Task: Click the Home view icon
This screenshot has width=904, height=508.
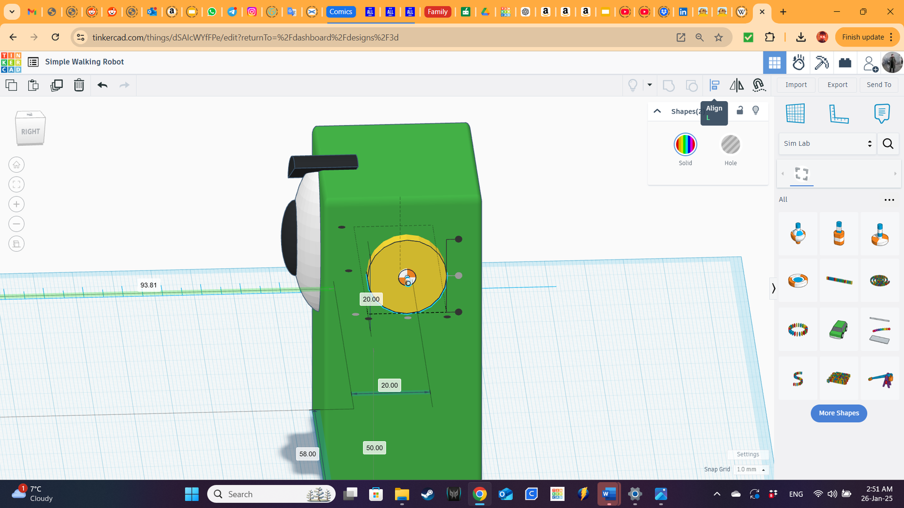Action: [16, 164]
